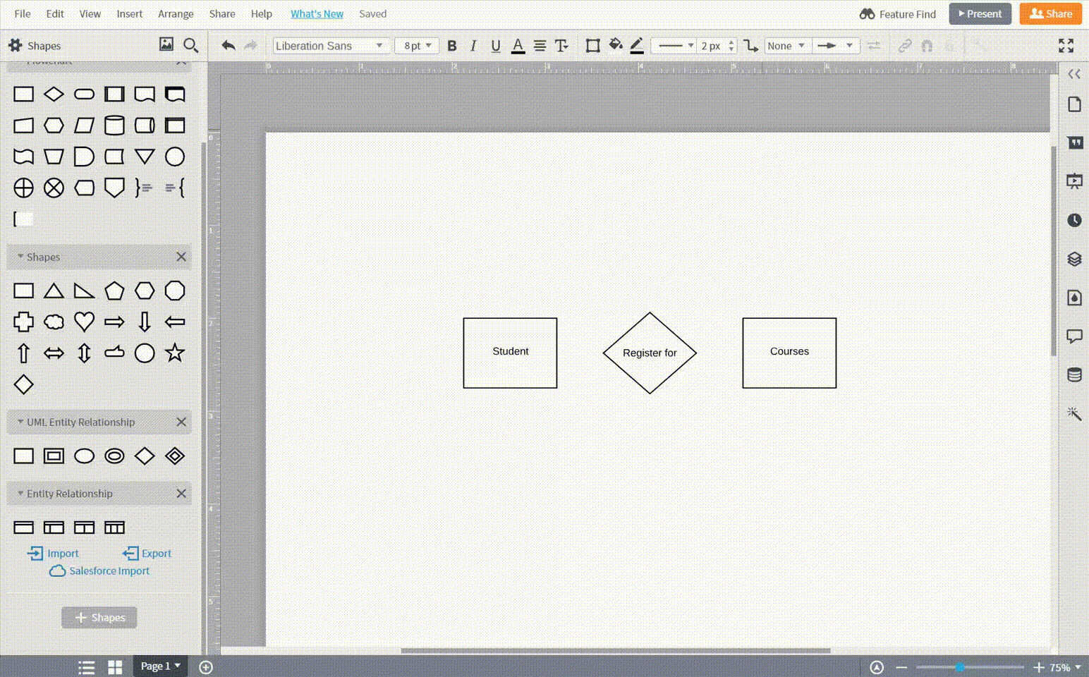Collapse the right sidebar with chevron arrows
Viewport: 1089px width, 677px height.
pos(1074,73)
